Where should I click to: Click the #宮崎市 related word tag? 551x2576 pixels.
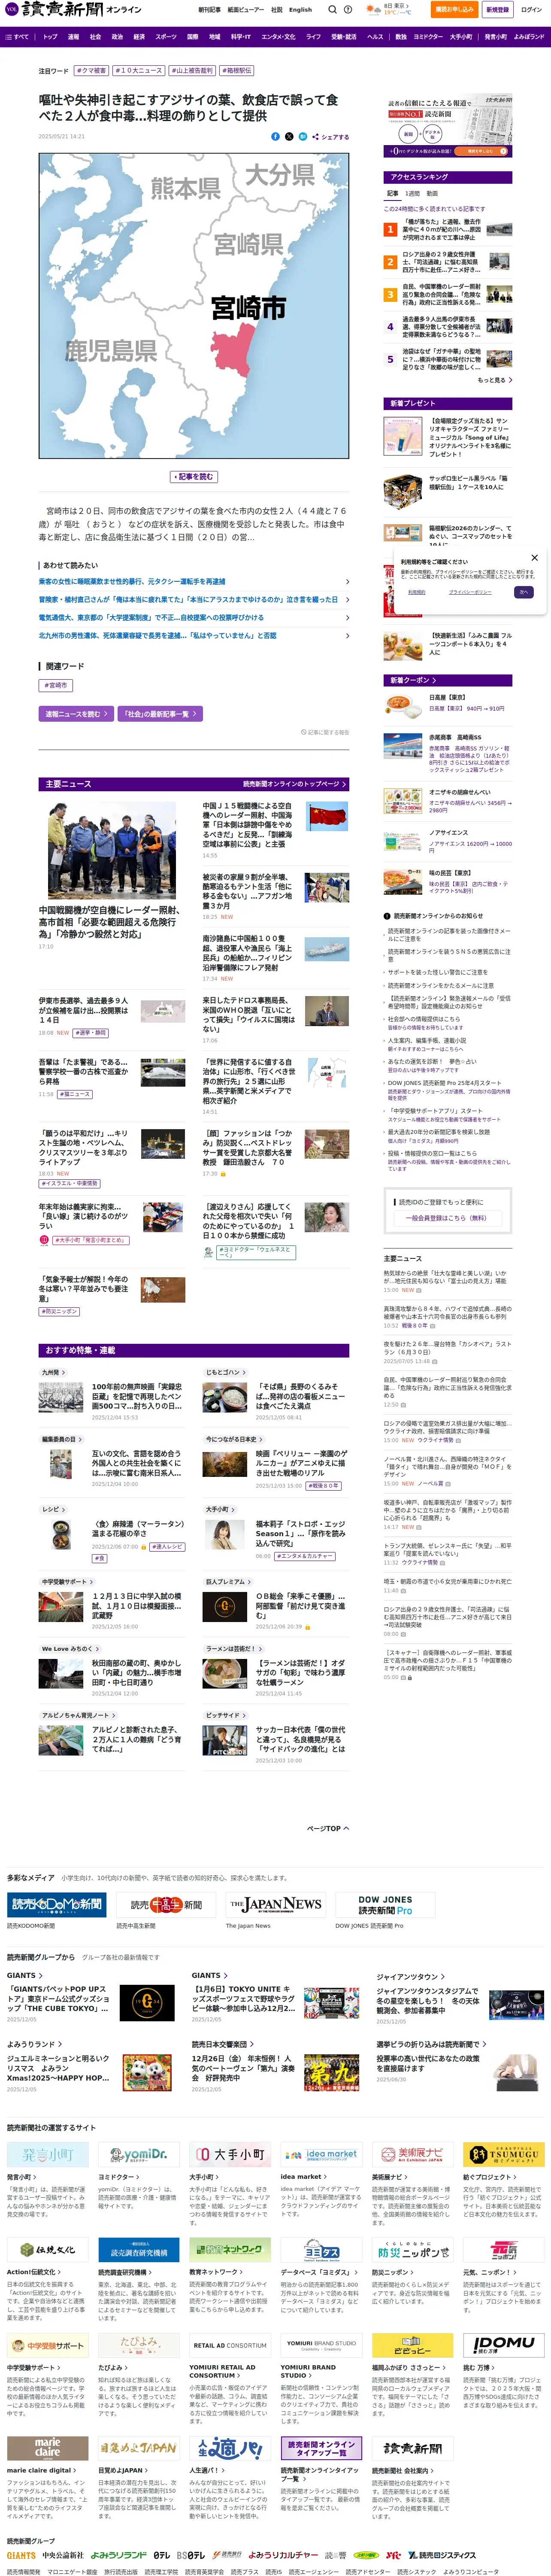(56, 685)
